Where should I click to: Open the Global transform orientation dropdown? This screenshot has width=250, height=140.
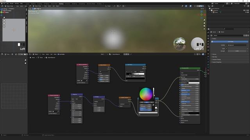coord(109,6)
